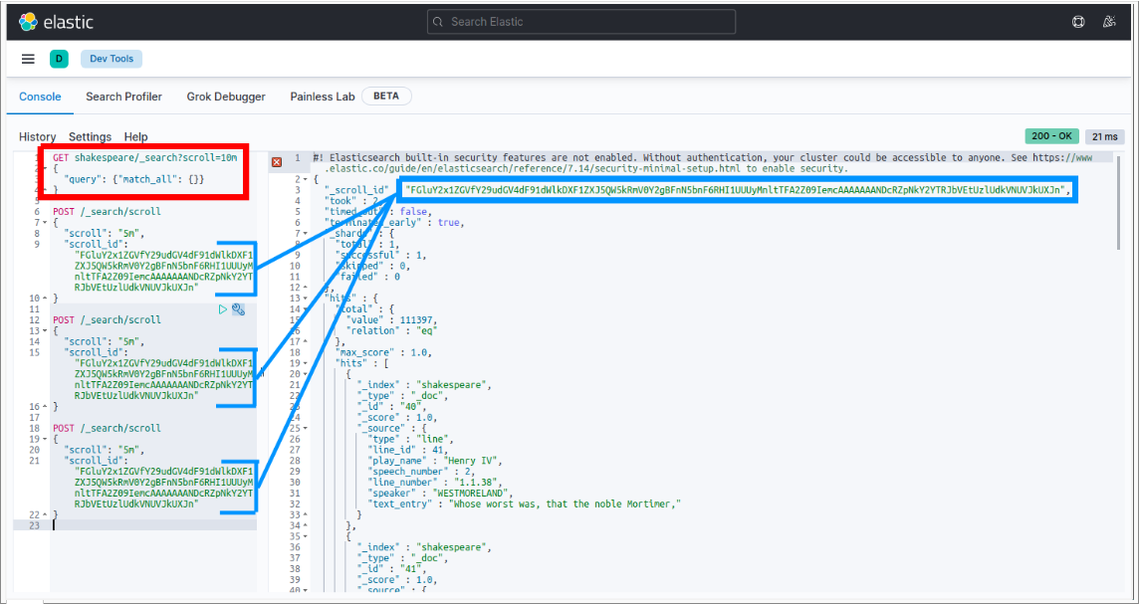Click "relation" : "eq" line
Screen dimensions: 1139x604
coord(391,331)
